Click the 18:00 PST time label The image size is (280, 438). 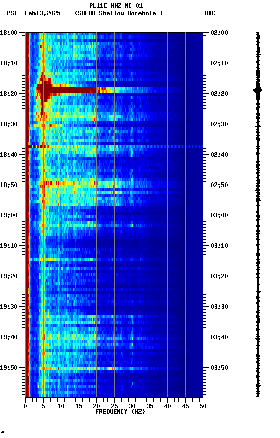click(x=9, y=32)
